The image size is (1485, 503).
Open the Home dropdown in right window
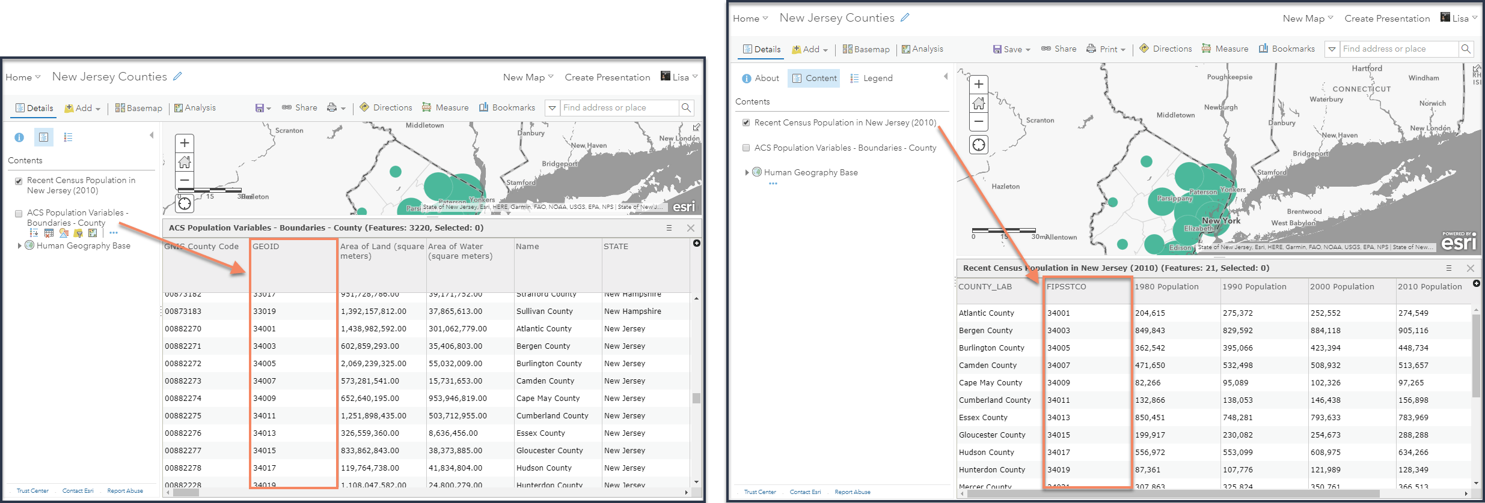coord(751,19)
